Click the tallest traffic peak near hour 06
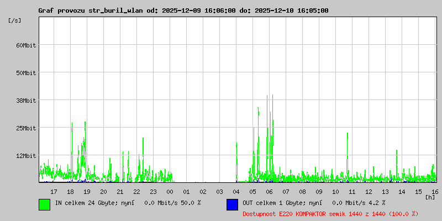Screen dimensions: 442x221 click(x=272, y=97)
